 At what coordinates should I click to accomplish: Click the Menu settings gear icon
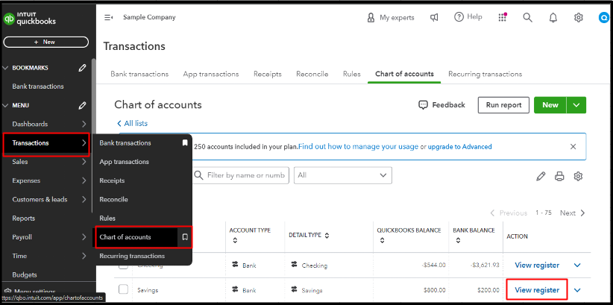(x=7, y=292)
